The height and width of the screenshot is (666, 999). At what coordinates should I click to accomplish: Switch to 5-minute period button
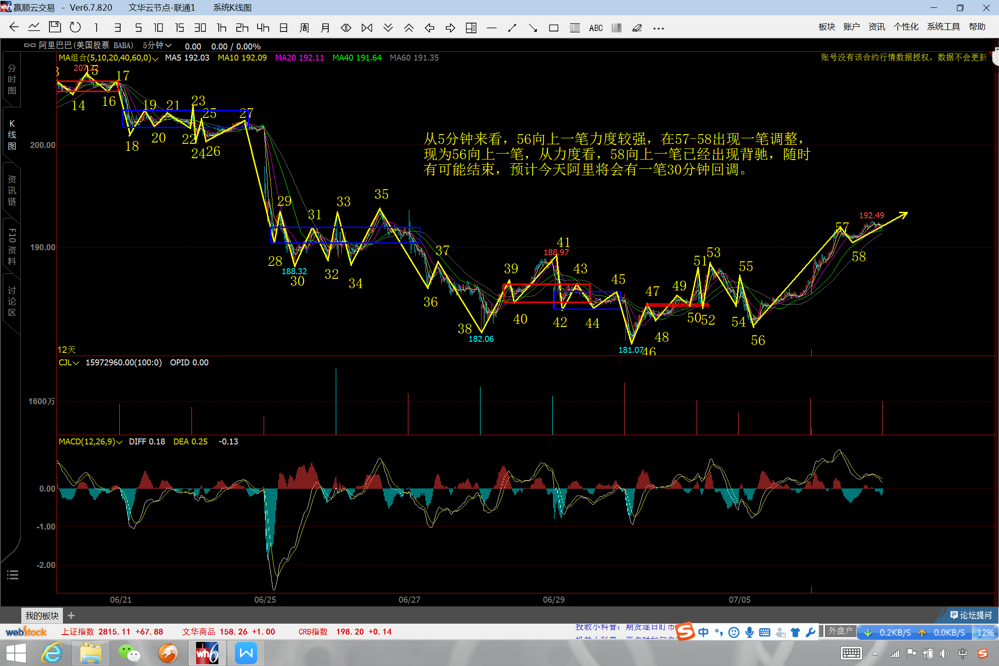pyautogui.click(x=138, y=28)
